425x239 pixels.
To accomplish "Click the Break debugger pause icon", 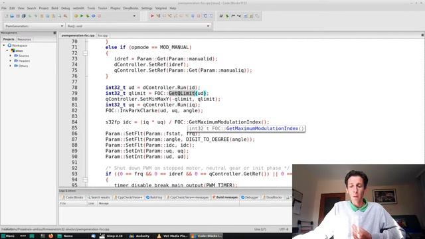I will 193,16.
